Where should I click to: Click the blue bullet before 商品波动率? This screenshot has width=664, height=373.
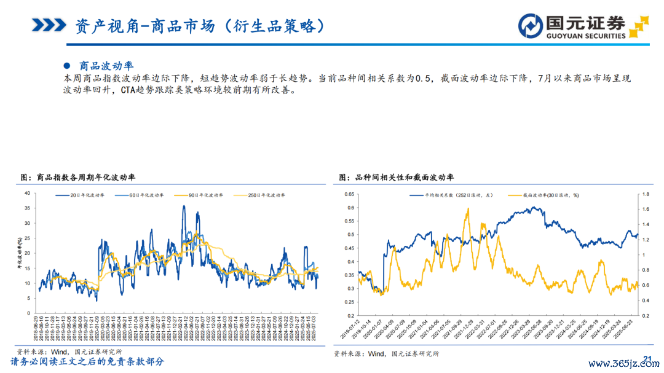[x=68, y=66]
